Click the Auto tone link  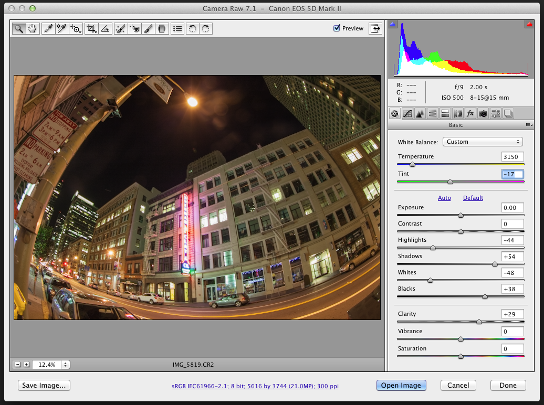pyautogui.click(x=444, y=198)
